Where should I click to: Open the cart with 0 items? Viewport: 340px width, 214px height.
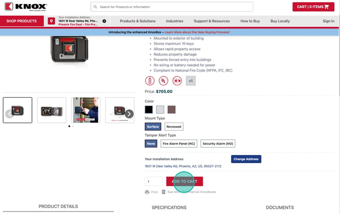pyautogui.click(x=313, y=7)
